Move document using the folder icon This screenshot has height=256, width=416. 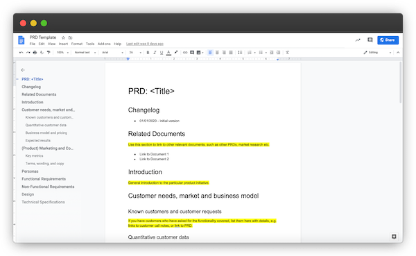(70, 37)
